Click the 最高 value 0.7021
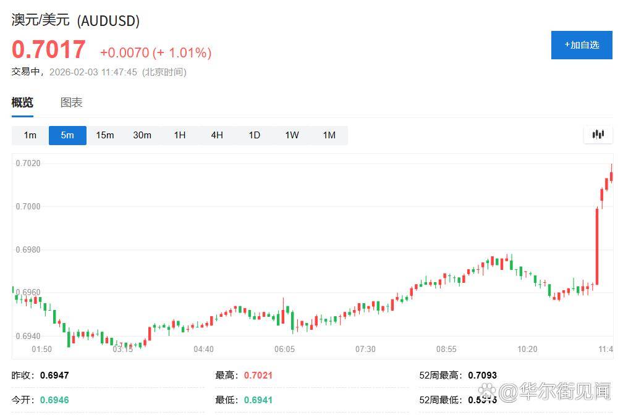The image size is (623, 415). [258, 375]
